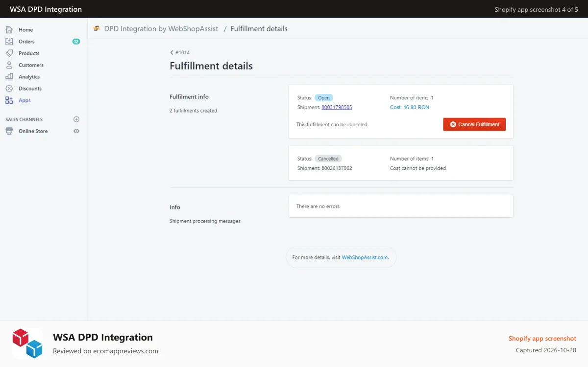Click 'Number of items: 1' in Open fulfillment
The height and width of the screenshot is (367, 588).
tap(412, 98)
